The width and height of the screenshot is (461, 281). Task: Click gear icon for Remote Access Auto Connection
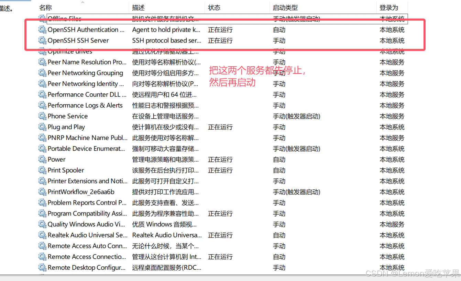[x=42, y=246]
